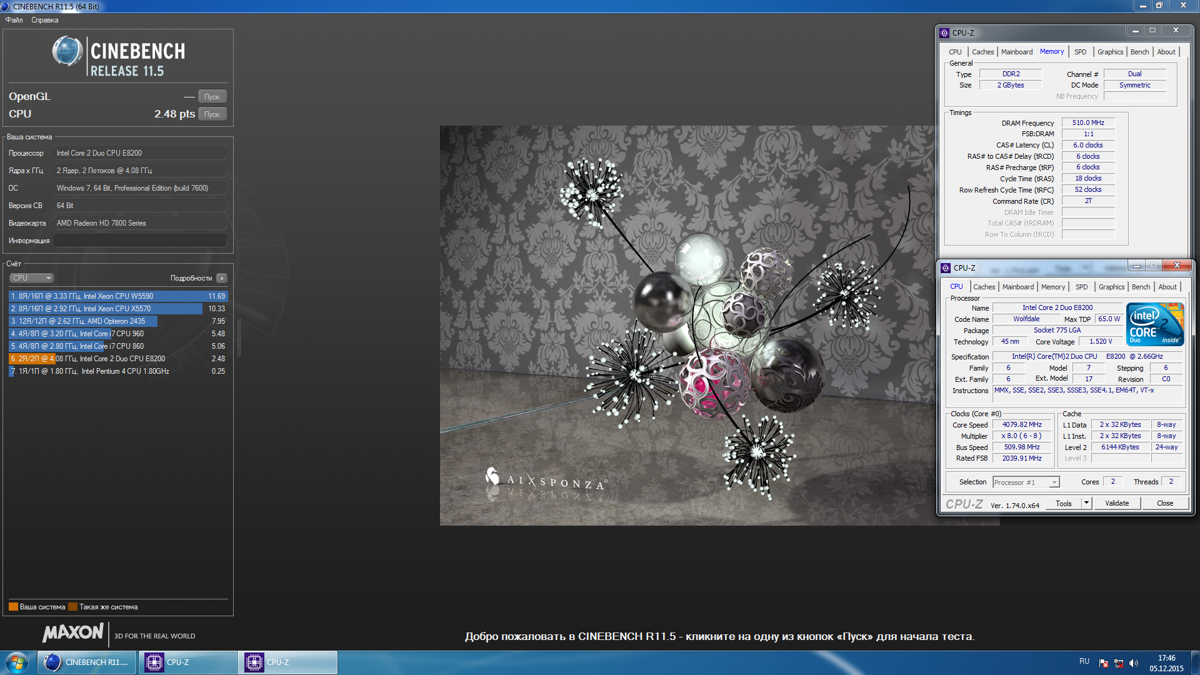The image size is (1200, 675).
Task: Click the DRAM Frequency value 510.0 MHz
Action: click(1088, 123)
